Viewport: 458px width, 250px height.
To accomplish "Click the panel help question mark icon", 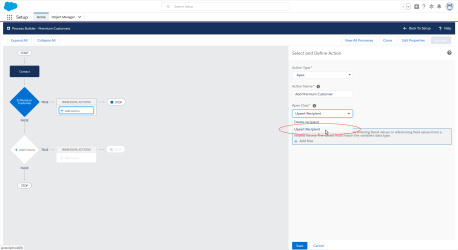I will click(449, 53).
